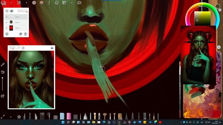Viewport: 223px width, 125px height.
Task: Open layer settings gear in layers panel
Action: (x=7, y=34)
